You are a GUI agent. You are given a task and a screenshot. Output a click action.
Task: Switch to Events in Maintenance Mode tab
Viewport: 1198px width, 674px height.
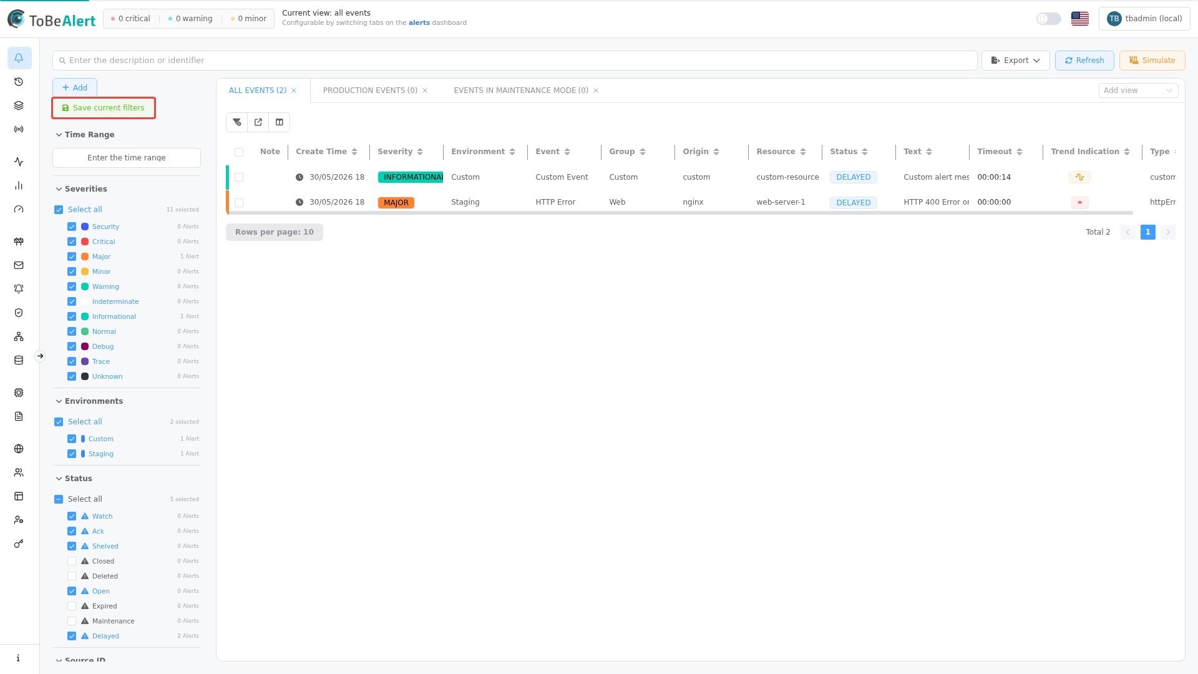pyautogui.click(x=521, y=90)
